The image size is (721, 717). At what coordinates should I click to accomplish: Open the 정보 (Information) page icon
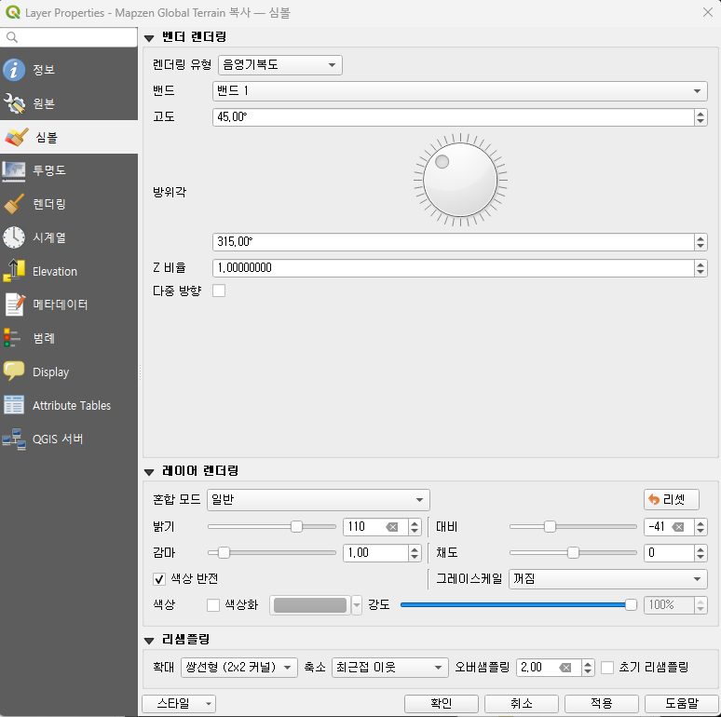click(x=14, y=70)
